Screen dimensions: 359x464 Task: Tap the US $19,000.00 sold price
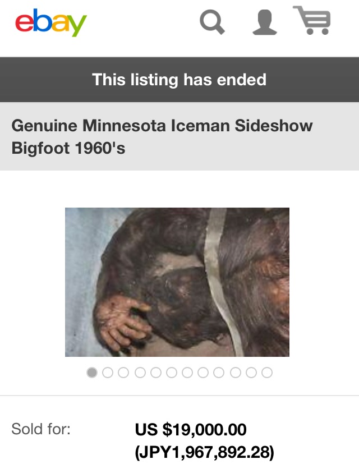pyautogui.click(x=191, y=429)
